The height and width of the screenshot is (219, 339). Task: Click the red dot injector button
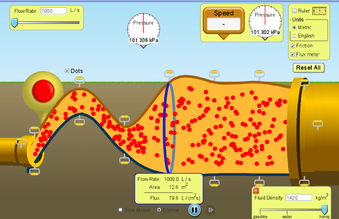pyautogui.click(x=43, y=91)
